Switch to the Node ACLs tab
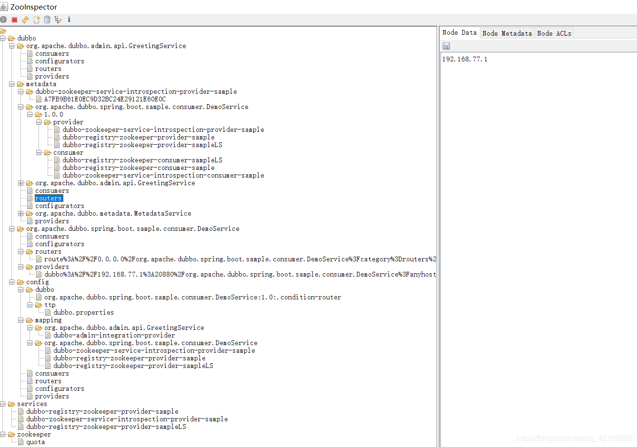 [554, 33]
